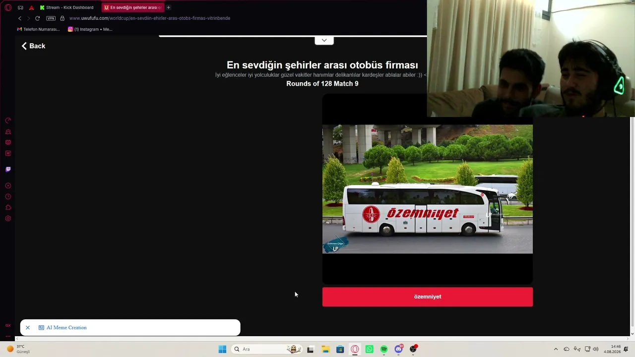The width and height of the screenshot is (635, 357).
Task: Click the browser forward arrow
Action: click(28, 18)
